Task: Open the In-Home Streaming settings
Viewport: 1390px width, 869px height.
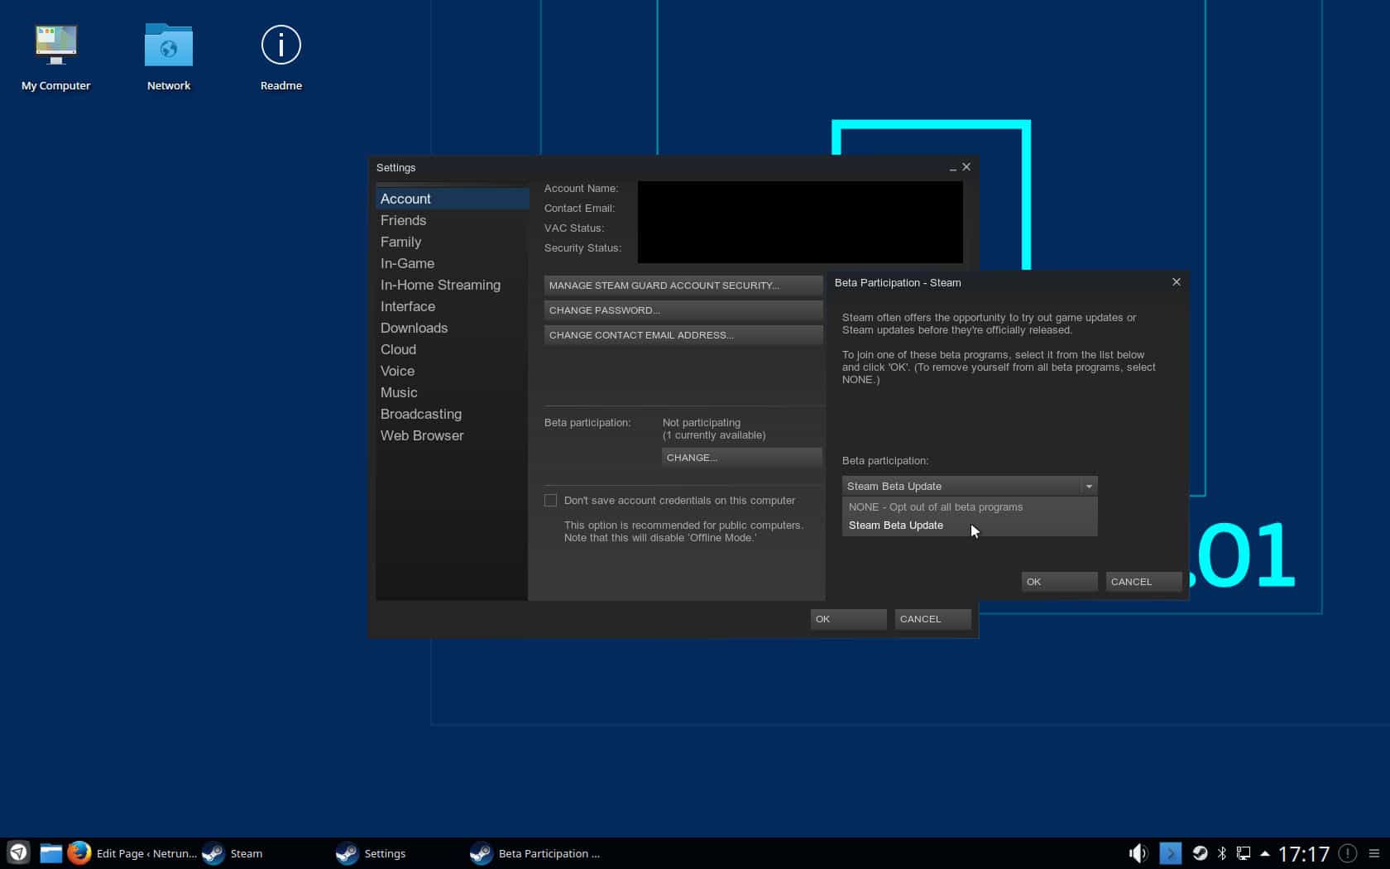Action: (x=452, y=285)
